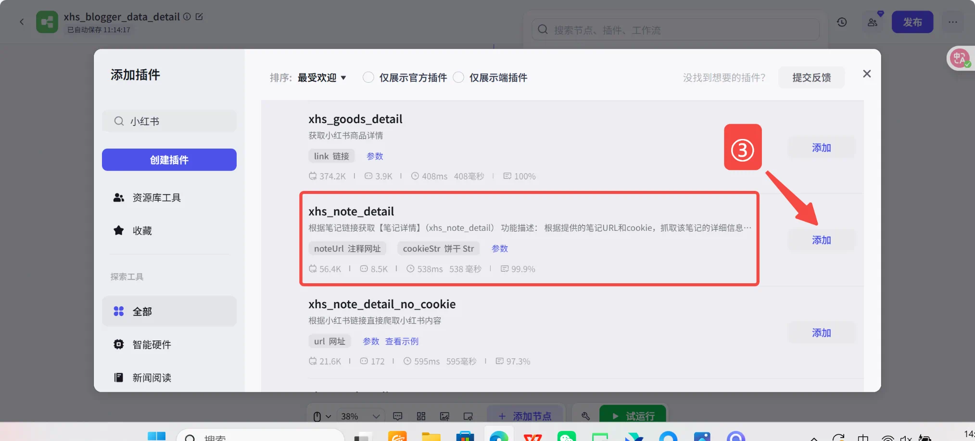Click the 没找到想要的插件? text
This screenshot has height=441, width=975.
click(724, 77)
